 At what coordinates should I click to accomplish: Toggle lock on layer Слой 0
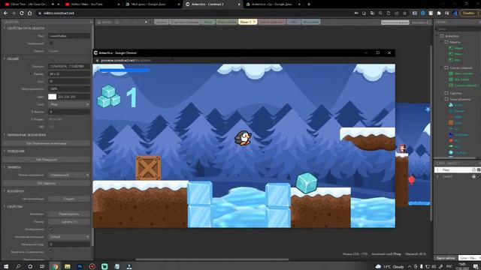pyautogui.click(x=473, y=176)
